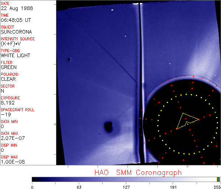Click the multicolored stripe at the colorbar's right end
This screenshot has height=189, width=221.
pos(218,179)
